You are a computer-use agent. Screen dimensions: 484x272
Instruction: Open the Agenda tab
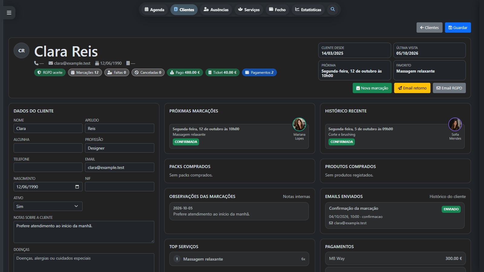tap(155, 10)
